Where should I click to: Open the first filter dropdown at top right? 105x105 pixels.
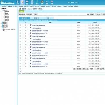(93, 14)
